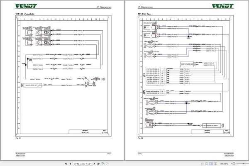Select continuous facing page view

(x=215, y=164)
